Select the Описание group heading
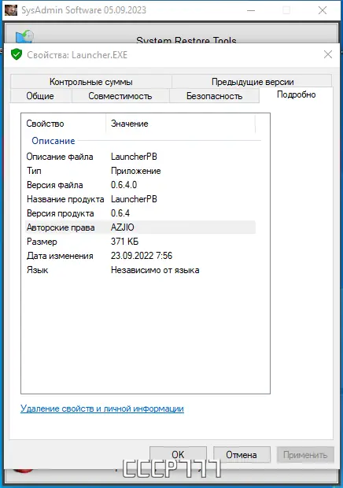Screen dimensions: 343x488 click(x=53, y=141)
